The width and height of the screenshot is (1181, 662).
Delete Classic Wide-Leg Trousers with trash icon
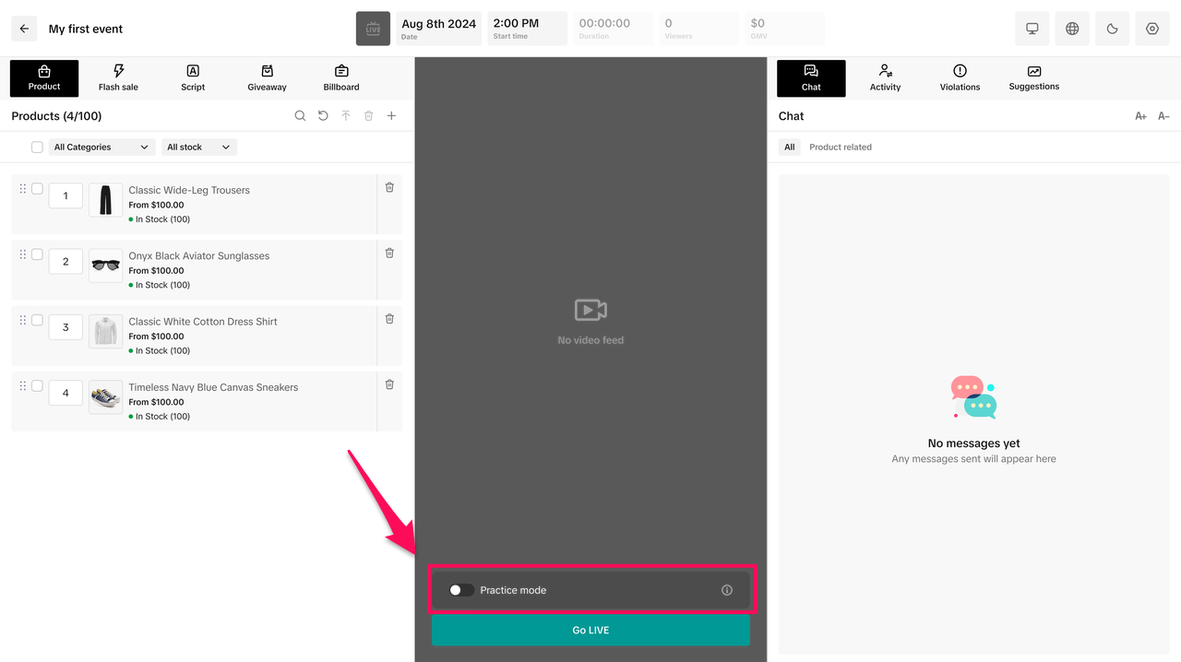pyautogui.click(x=389, y=187)
